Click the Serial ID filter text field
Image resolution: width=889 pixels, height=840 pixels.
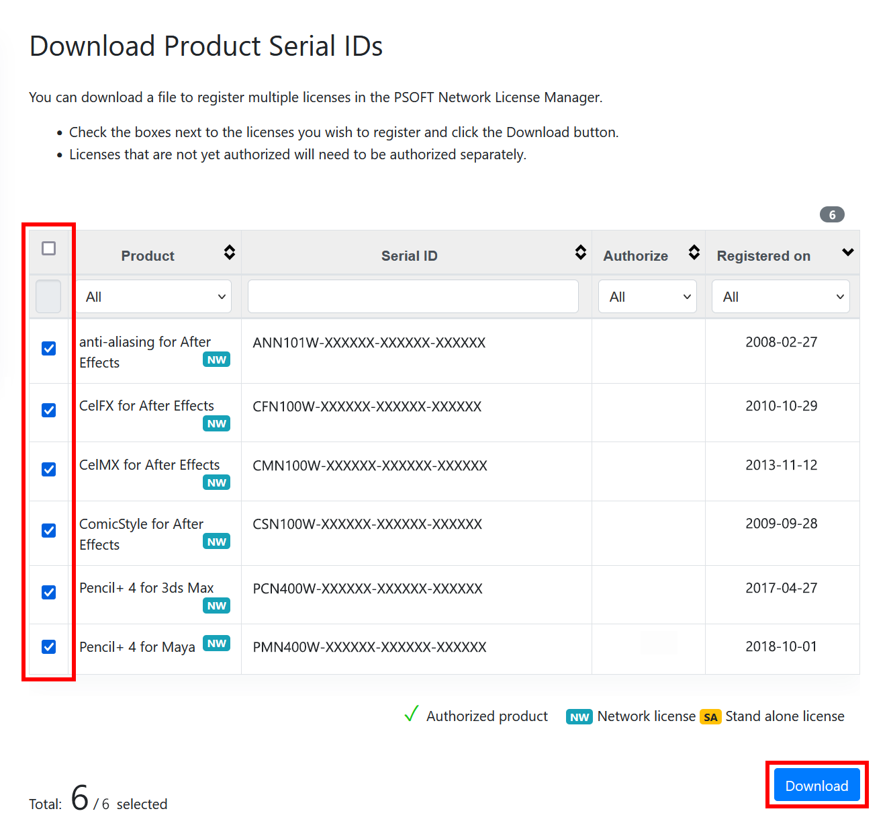click(x=413, y=297)
